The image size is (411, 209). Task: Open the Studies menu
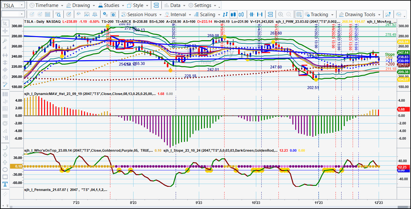pyautogui.click(x=111, y=5)
